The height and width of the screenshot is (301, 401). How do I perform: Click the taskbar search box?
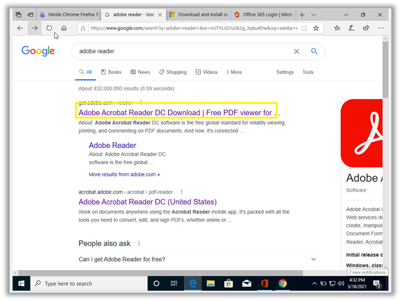(89, 284)
